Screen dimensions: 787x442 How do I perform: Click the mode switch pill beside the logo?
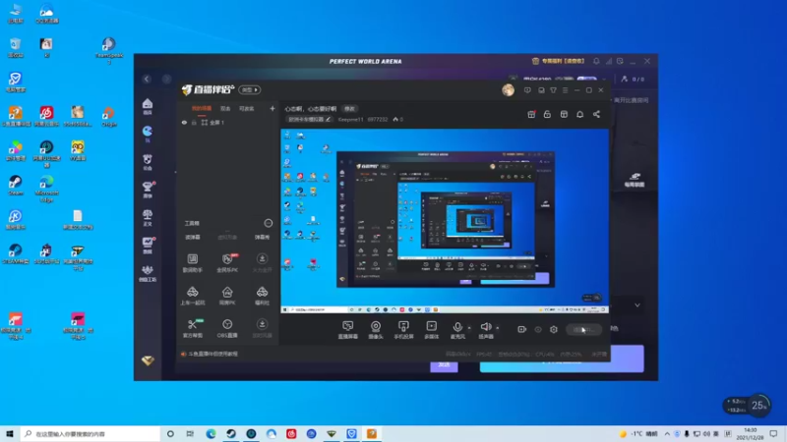[250, 89]
